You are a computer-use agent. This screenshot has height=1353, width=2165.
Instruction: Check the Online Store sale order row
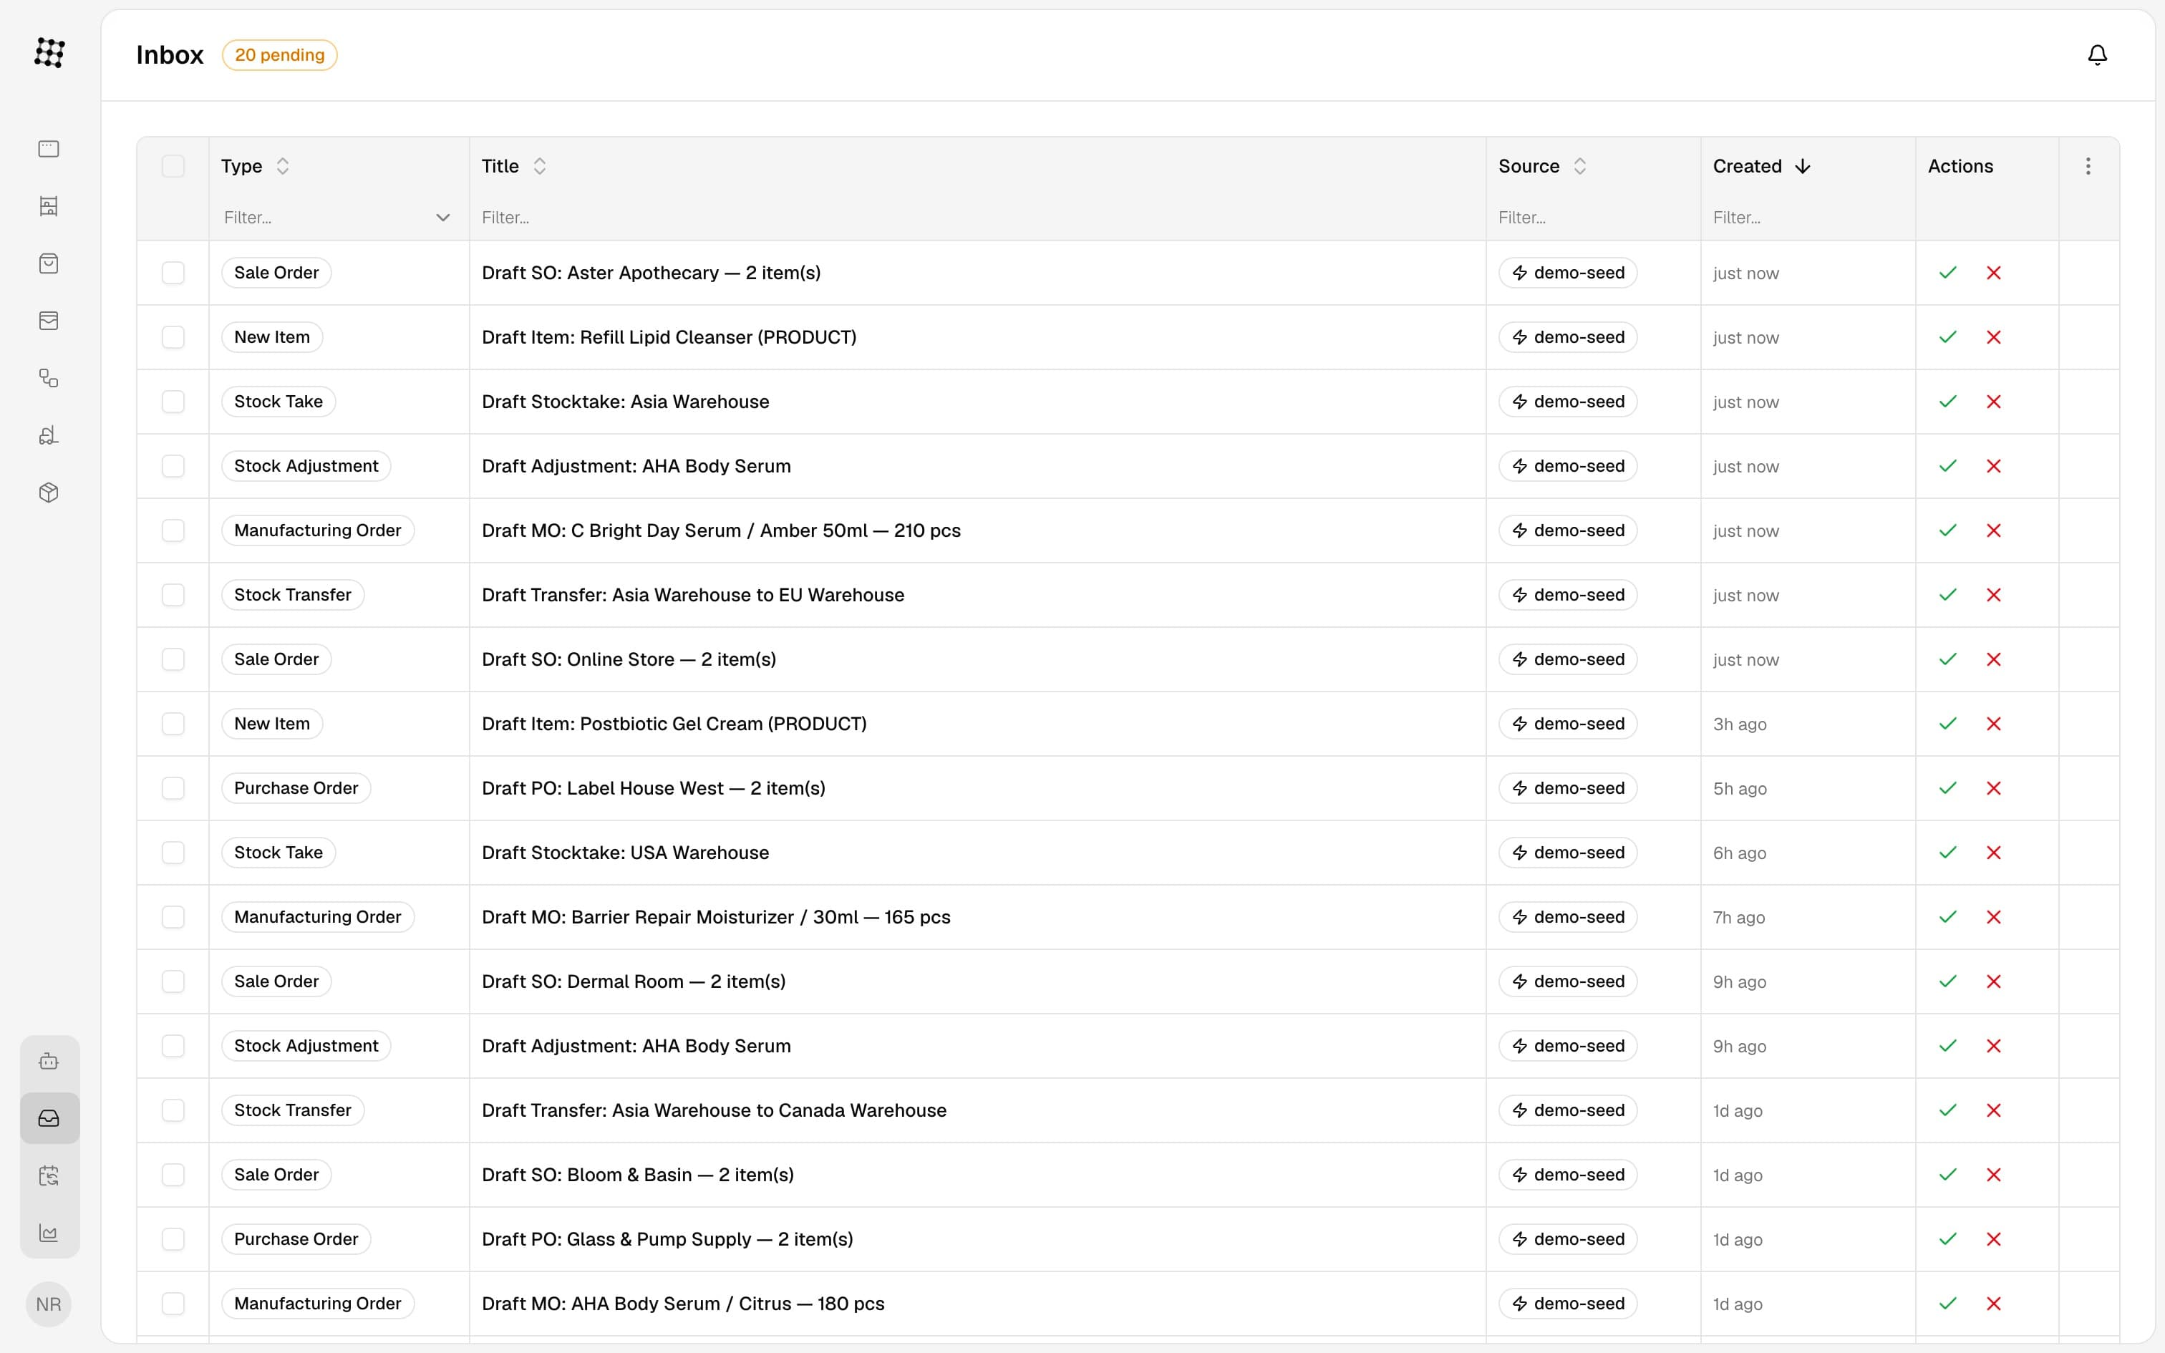click(173, 659)
